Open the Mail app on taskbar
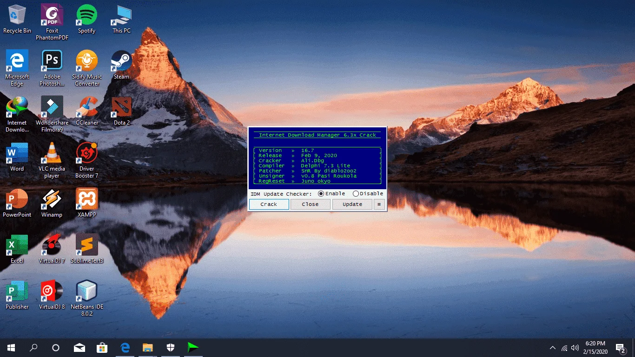Image resolution: width=635 pixels, height=357 pixels. (x=79, y=347)
